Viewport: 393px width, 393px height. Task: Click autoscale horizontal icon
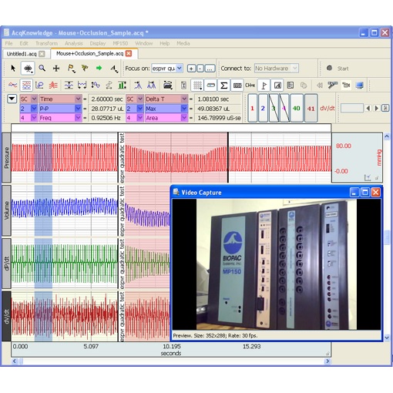(82, 85)
